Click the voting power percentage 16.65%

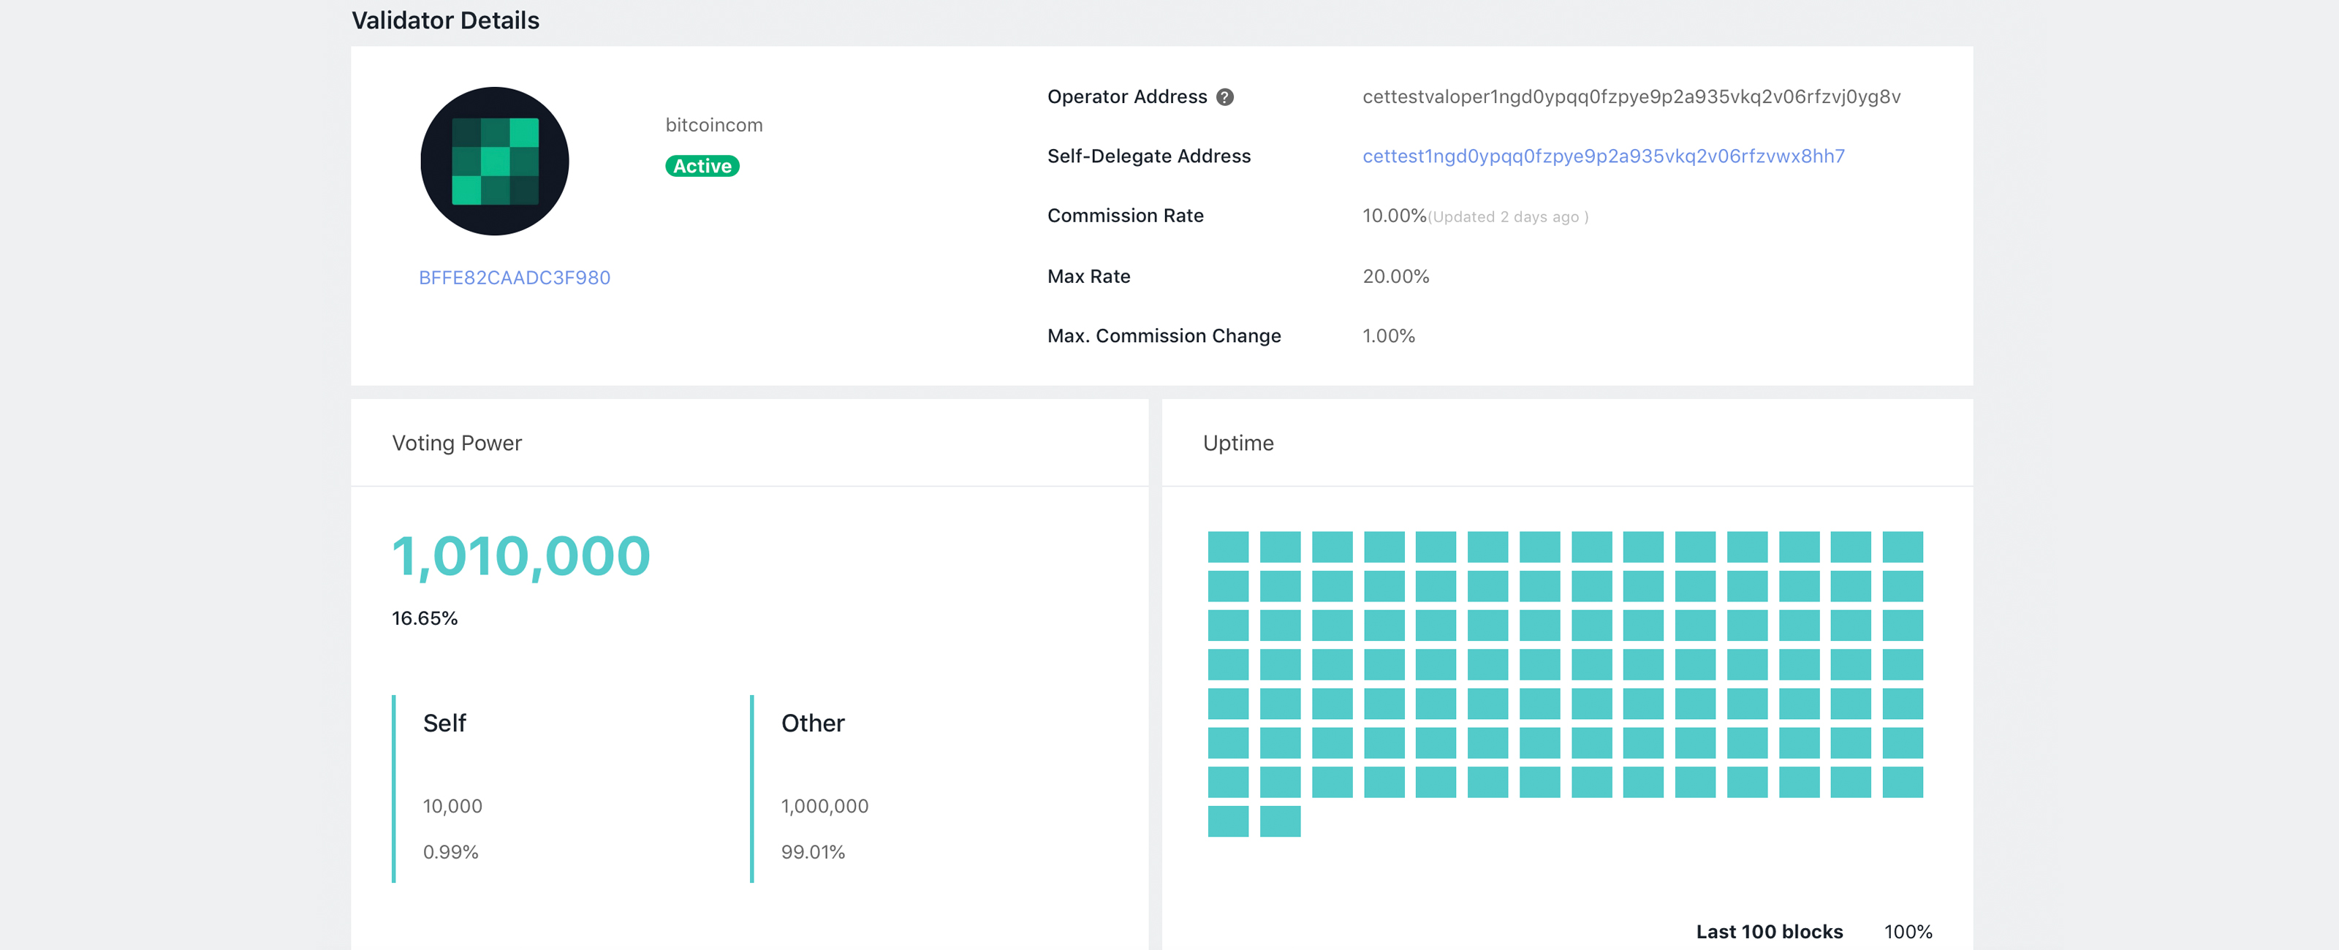pos(424,618)
